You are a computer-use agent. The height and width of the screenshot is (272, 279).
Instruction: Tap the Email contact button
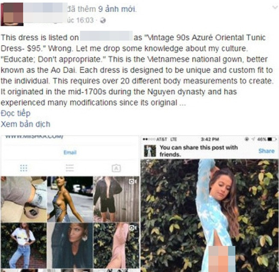[x=70, y=153]
